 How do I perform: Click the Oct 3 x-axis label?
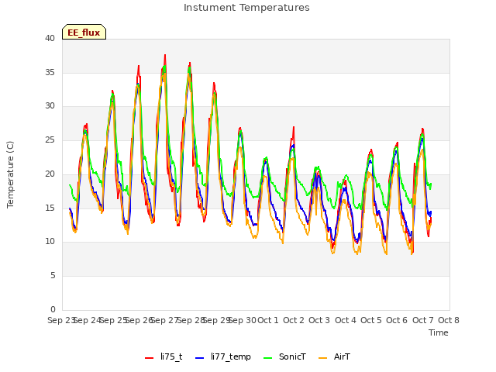319,320
